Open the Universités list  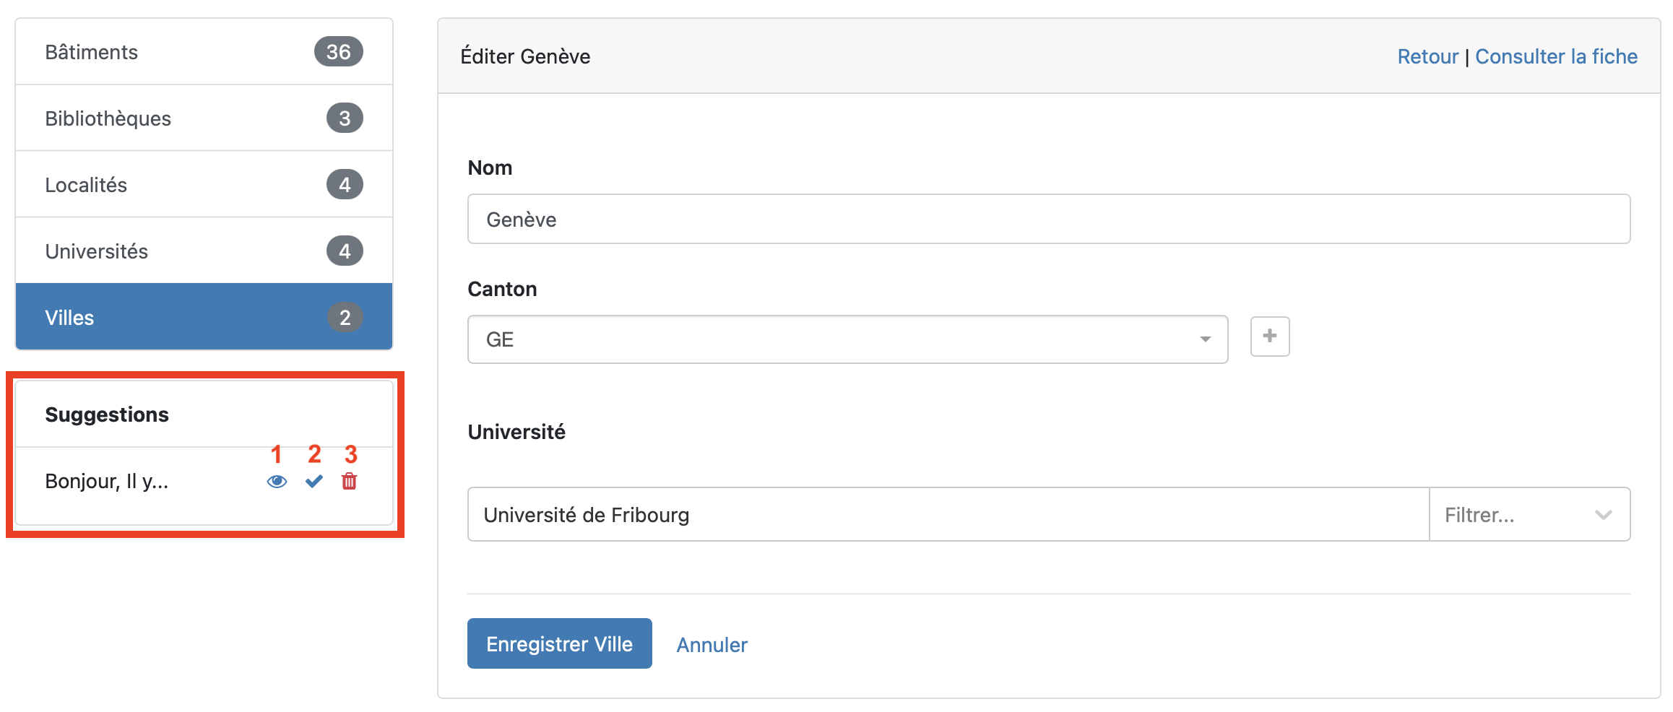coord(97,251)
